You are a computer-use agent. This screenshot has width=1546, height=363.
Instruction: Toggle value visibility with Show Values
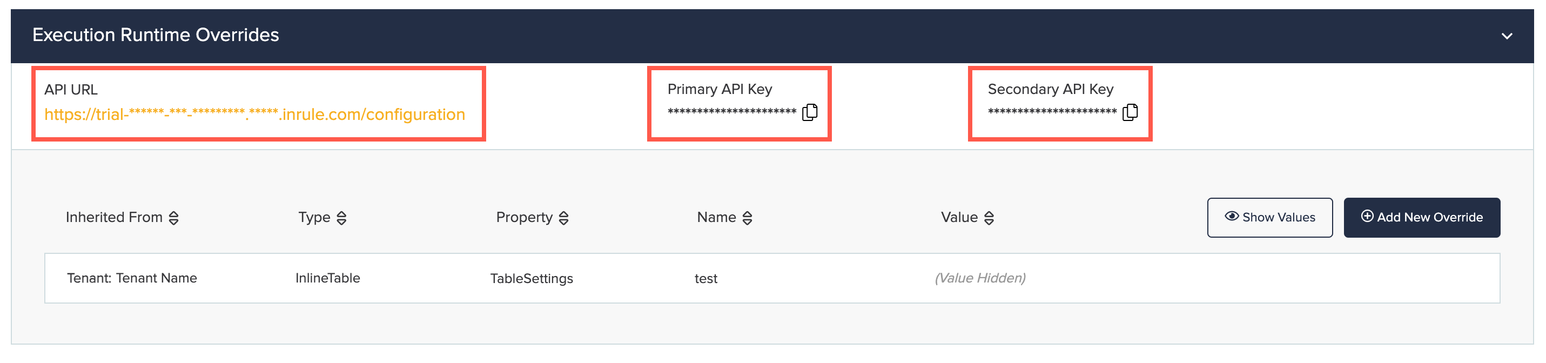tap(1269, 217)
